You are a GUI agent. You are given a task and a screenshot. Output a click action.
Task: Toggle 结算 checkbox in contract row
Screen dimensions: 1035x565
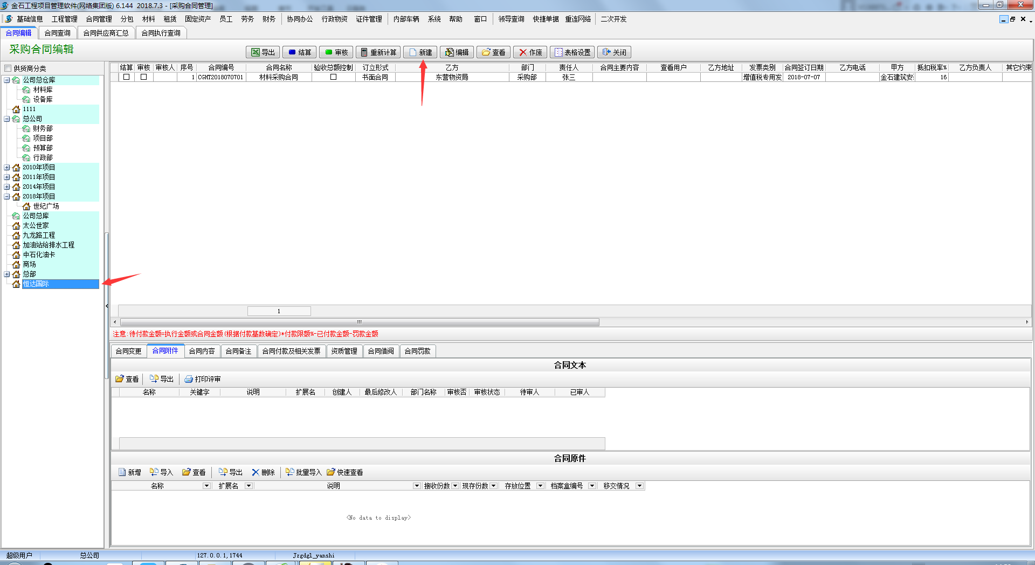[126, 77]
